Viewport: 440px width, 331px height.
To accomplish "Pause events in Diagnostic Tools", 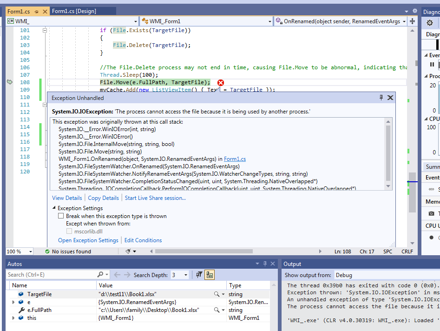I will (432, 65).
